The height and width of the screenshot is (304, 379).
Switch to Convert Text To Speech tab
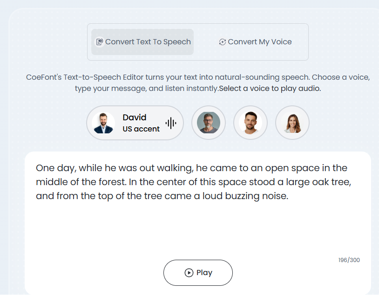click(x=142, y=42)
